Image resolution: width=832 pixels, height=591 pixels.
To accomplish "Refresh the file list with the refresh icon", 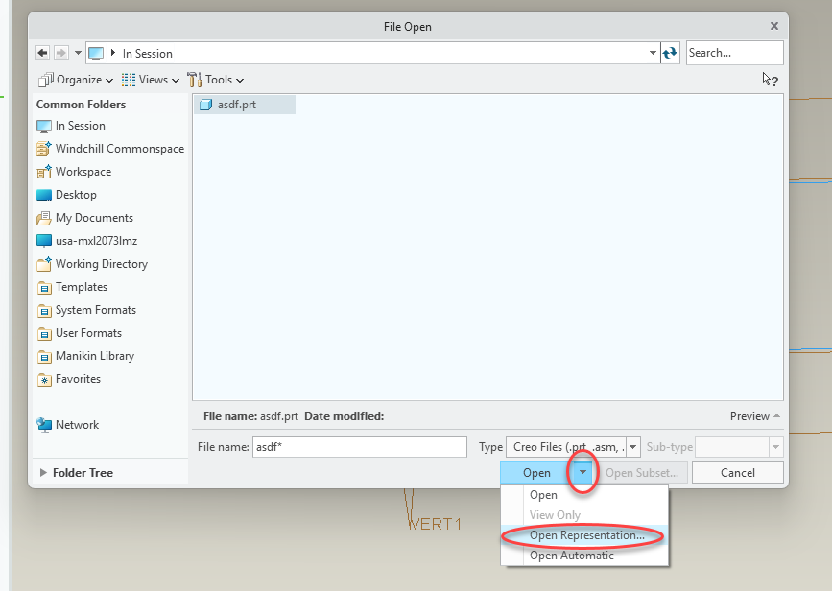I will tap(670, 53).
